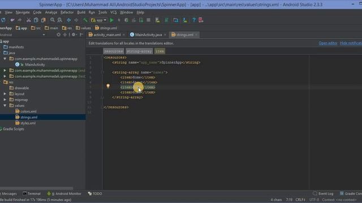The image size is (362, 203).
Task: Open the VCS menu
Action: tap(113, 12)
